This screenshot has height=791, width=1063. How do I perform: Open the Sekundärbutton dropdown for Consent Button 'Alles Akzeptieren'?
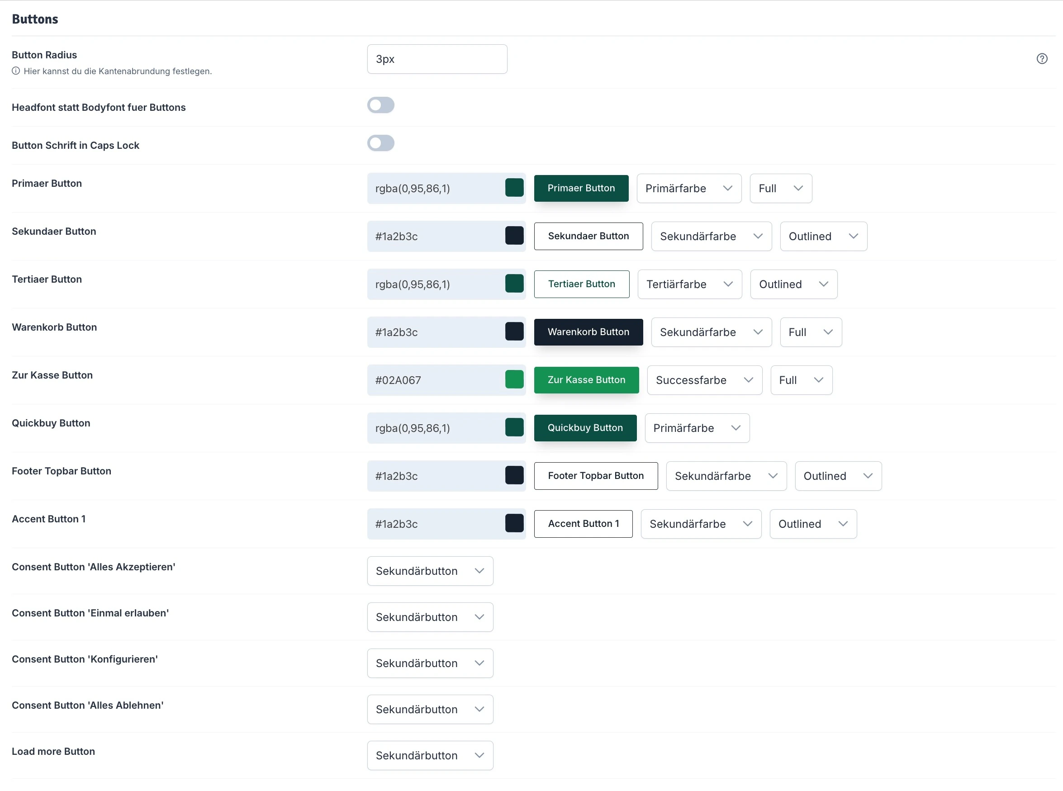point(430,571)
